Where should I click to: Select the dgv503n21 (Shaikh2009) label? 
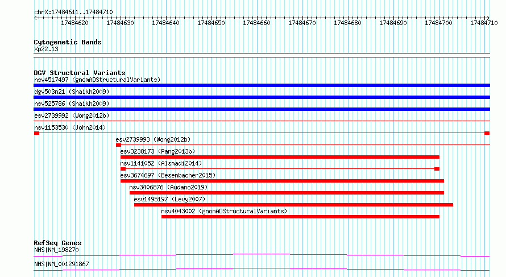72,92
